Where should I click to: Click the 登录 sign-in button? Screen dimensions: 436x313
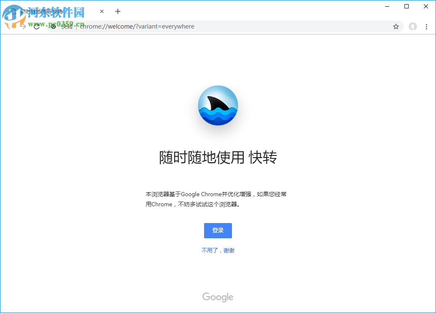[218, 230]
